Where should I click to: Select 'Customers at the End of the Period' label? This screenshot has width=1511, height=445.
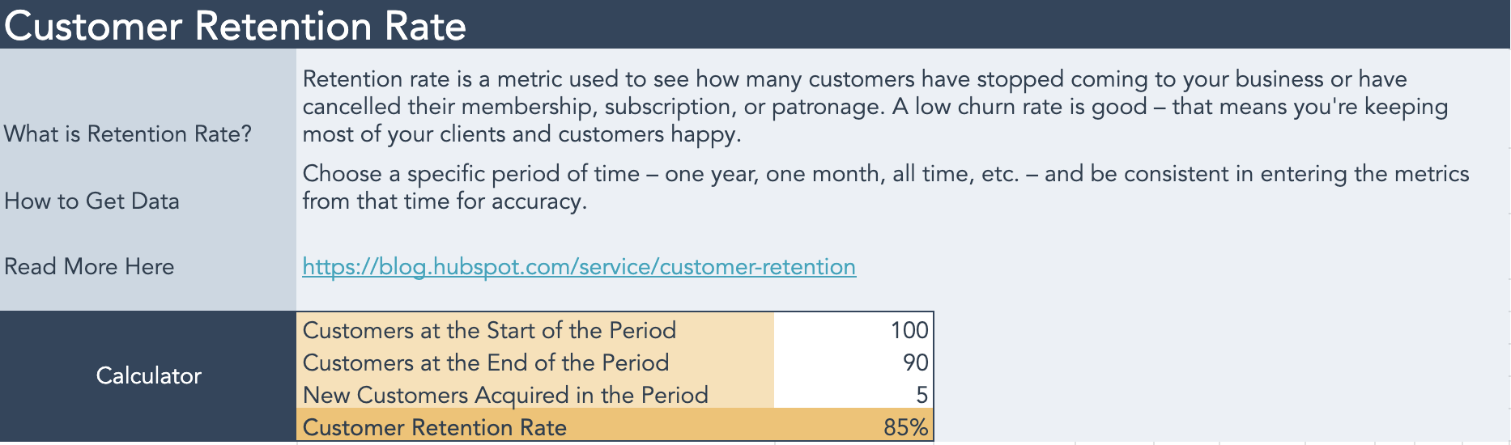click(486, 362)
